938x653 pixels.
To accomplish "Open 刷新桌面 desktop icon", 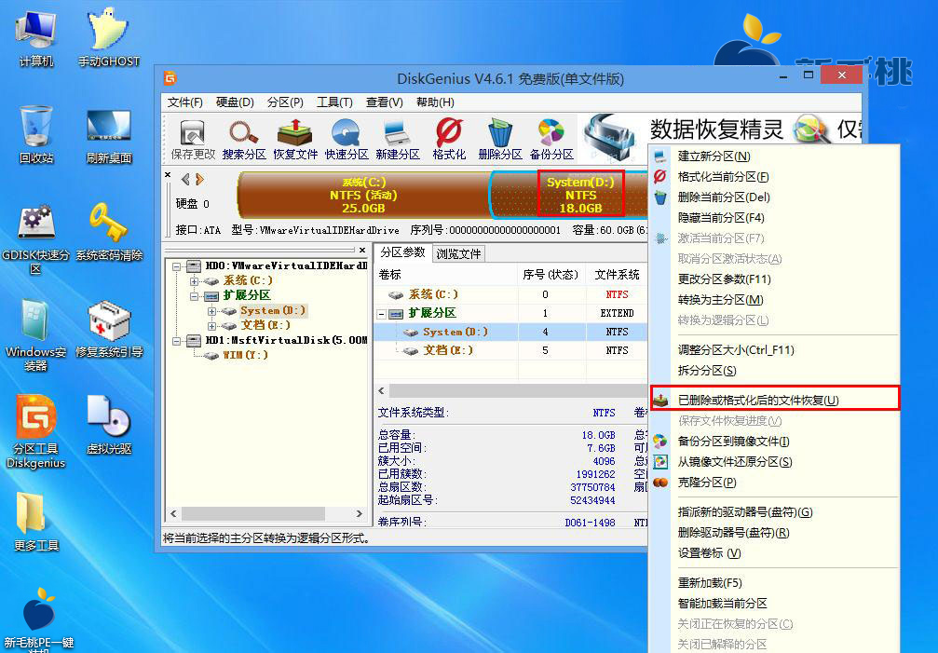I will [x=108, y=136].
